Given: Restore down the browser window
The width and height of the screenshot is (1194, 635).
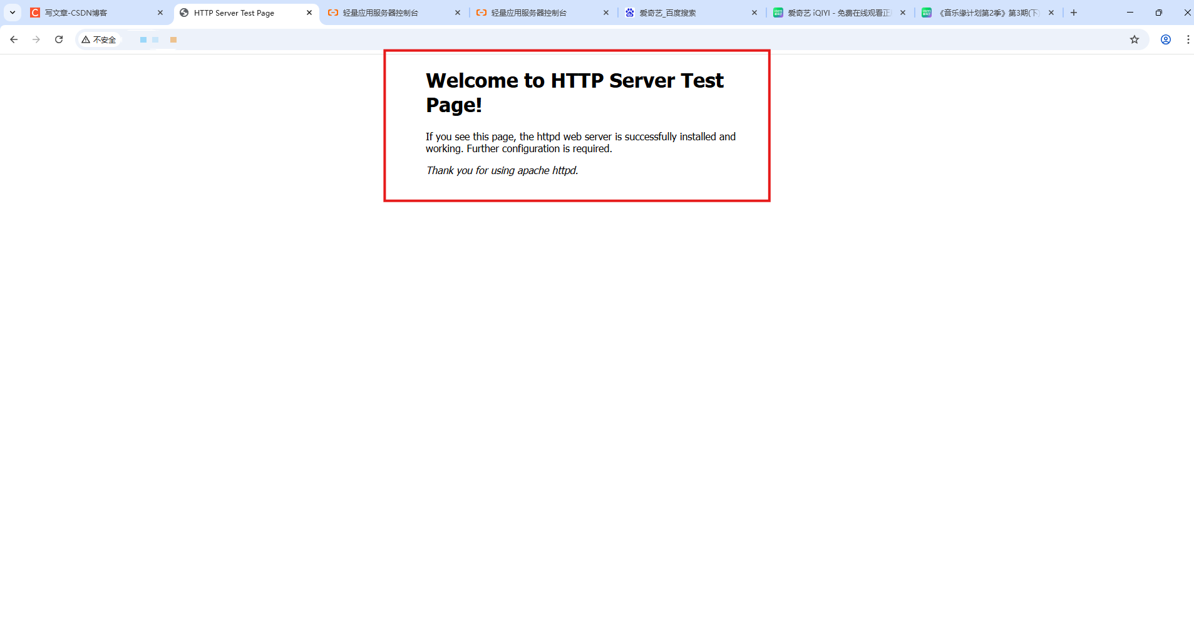Looking at the screenshot, I should pos(1159,13).
